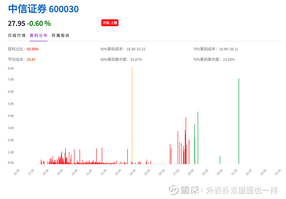Image resolution: width=286 pixels, height=199 pixels.
Task: Click the 31.00 x-axis label
Action: (234, 172)
